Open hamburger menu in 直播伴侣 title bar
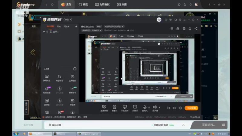The width and height of the screenshot is (242, 136). [185, 20]
